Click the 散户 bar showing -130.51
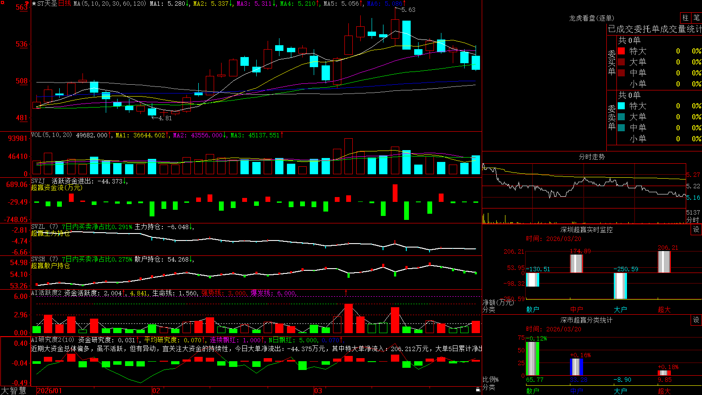Viewport: 702px width, 395px height. pos(532,280)
